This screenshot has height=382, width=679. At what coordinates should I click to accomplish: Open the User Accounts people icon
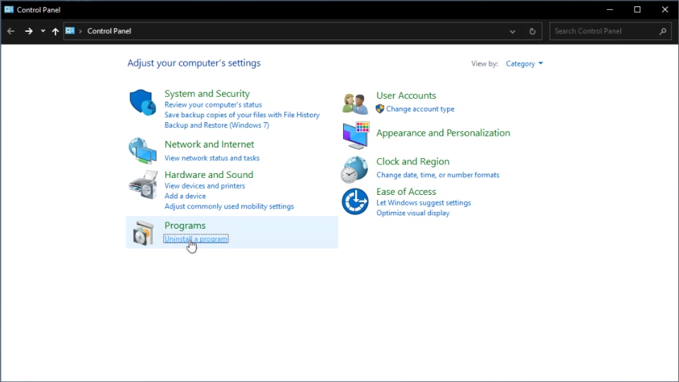[355, 104]
